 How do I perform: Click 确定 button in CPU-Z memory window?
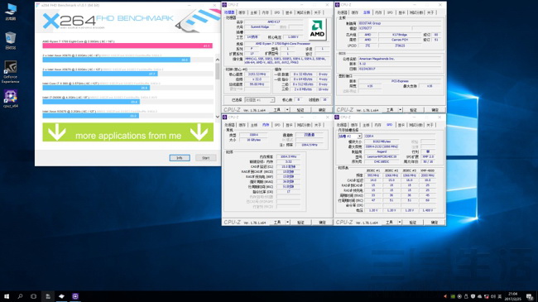[x=322, y=223]
